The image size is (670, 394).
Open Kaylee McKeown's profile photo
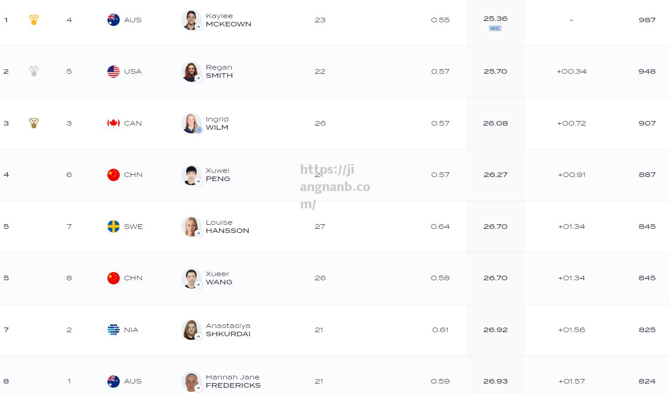click(191, 20)
